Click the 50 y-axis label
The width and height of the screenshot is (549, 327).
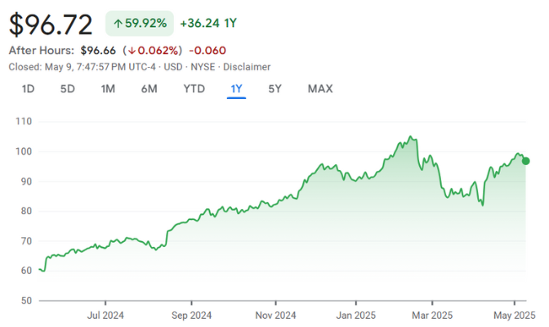(x=26, y=301)
